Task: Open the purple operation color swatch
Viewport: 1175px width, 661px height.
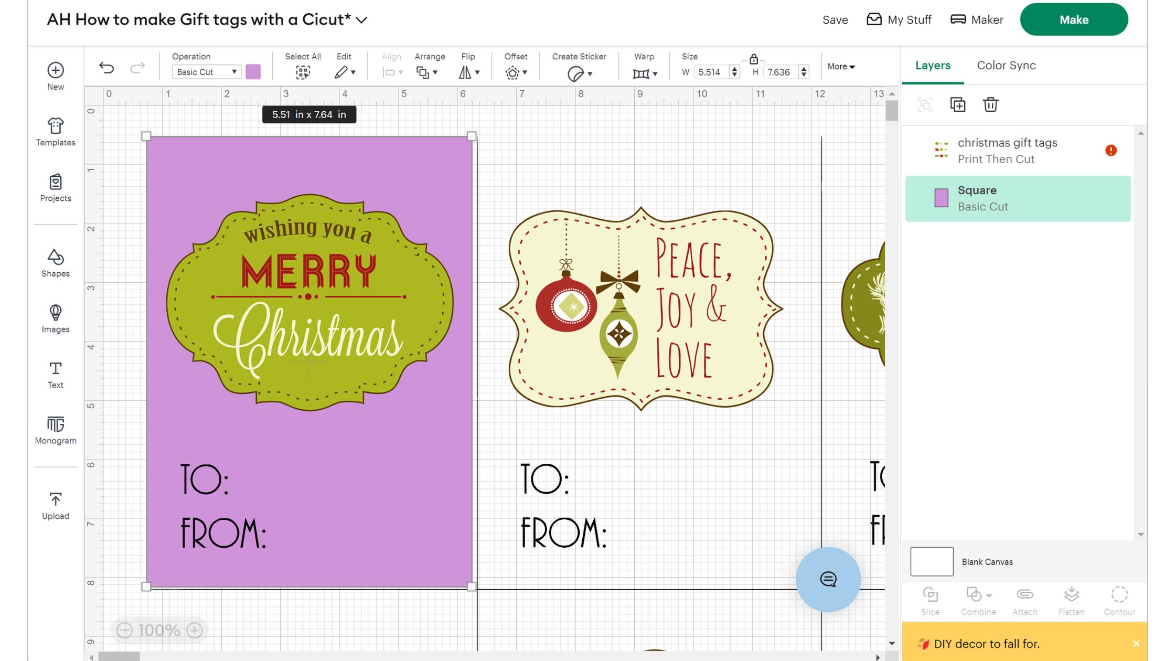Action: click(x=253, y=71)
